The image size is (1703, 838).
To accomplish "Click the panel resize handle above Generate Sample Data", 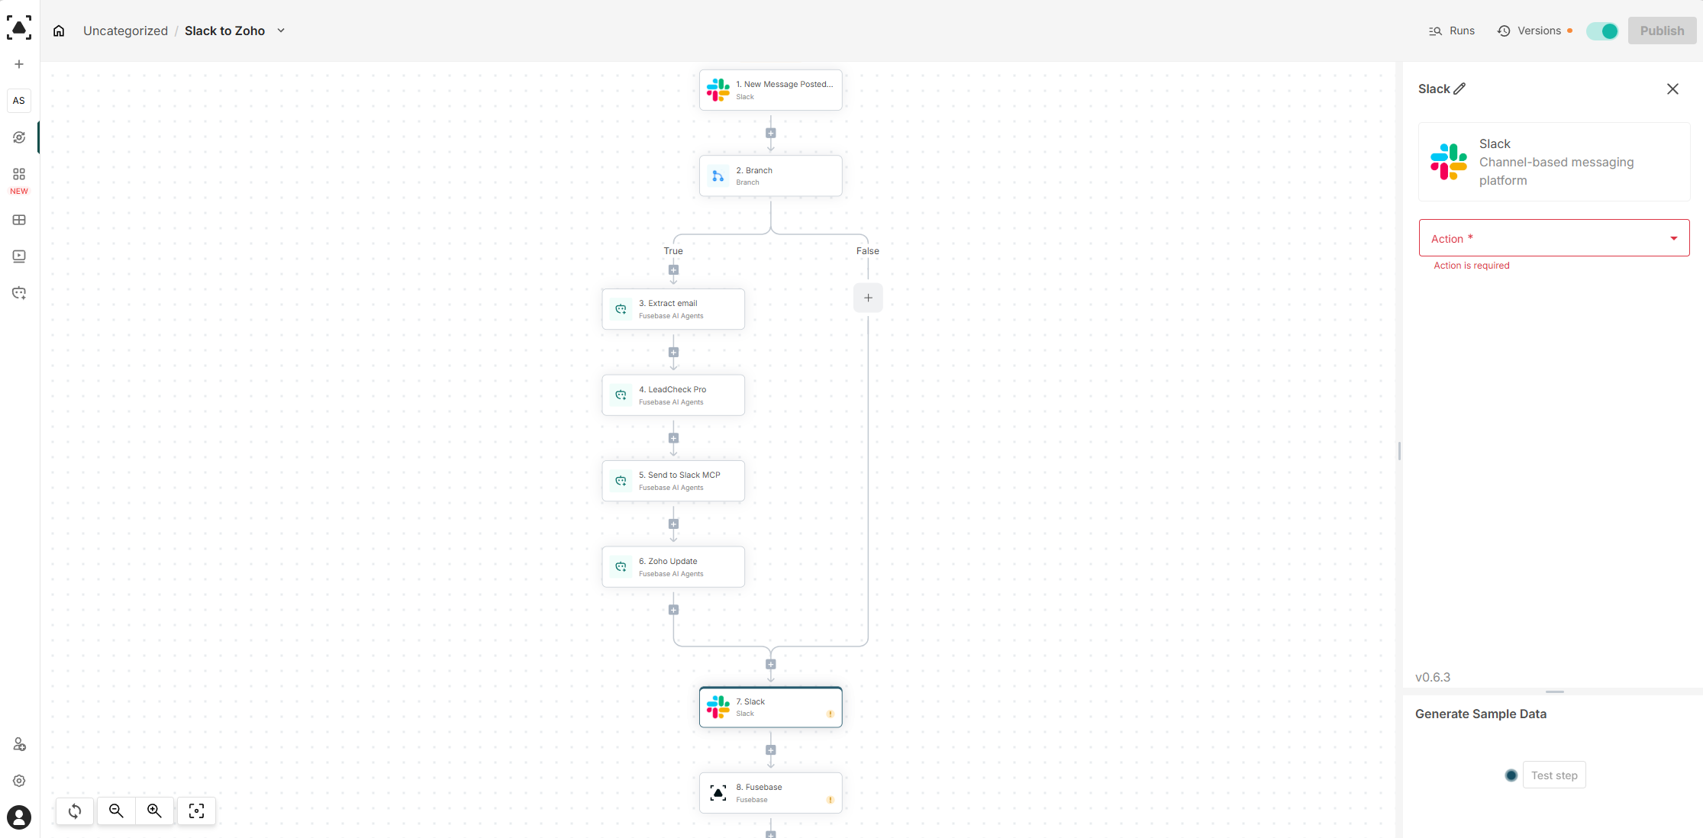I will [x=1554, y=691].
